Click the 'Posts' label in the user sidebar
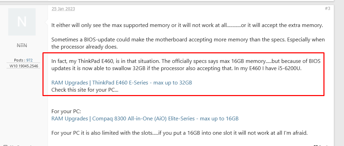 coord(19,61)
